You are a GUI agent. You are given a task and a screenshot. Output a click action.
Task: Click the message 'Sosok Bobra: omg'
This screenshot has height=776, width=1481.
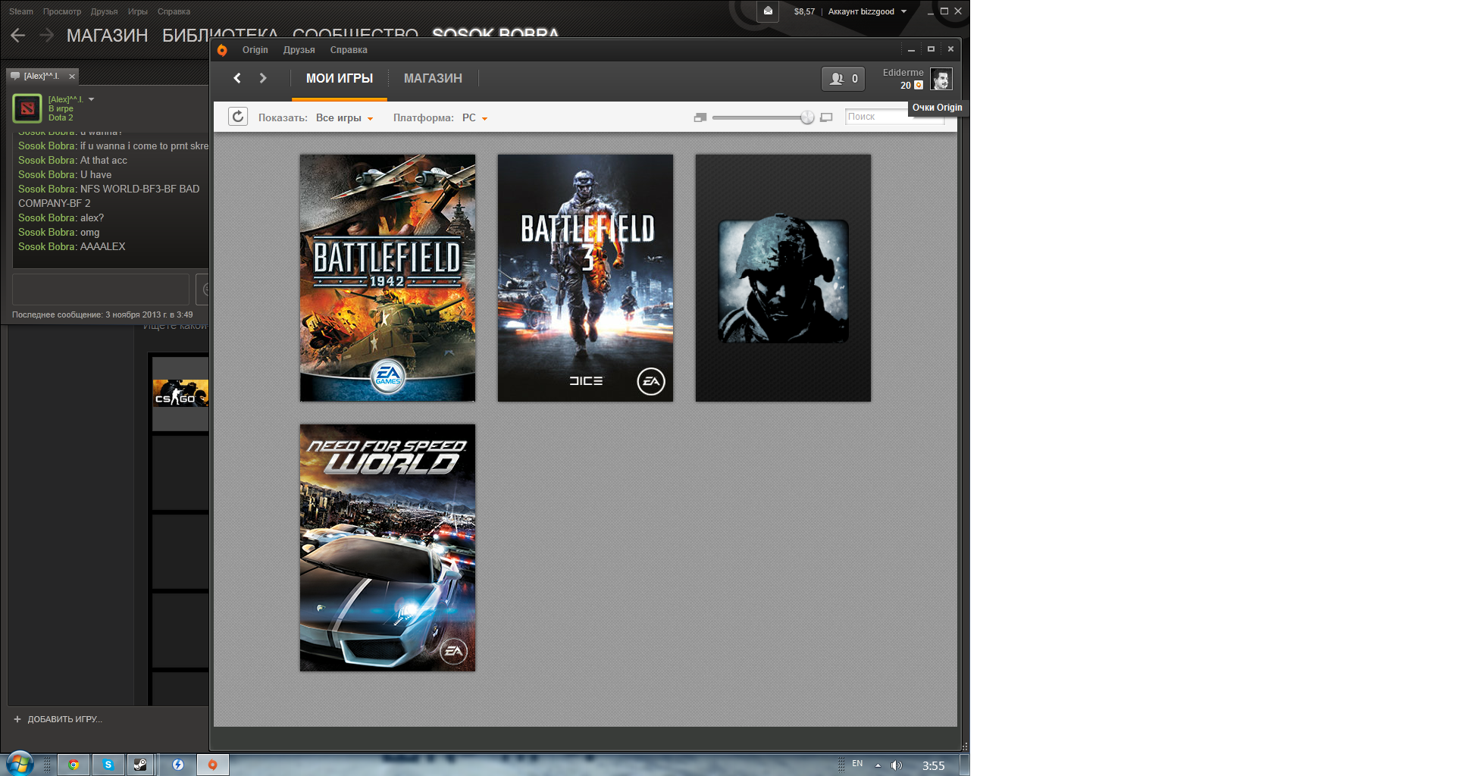(x=59, y=232)
